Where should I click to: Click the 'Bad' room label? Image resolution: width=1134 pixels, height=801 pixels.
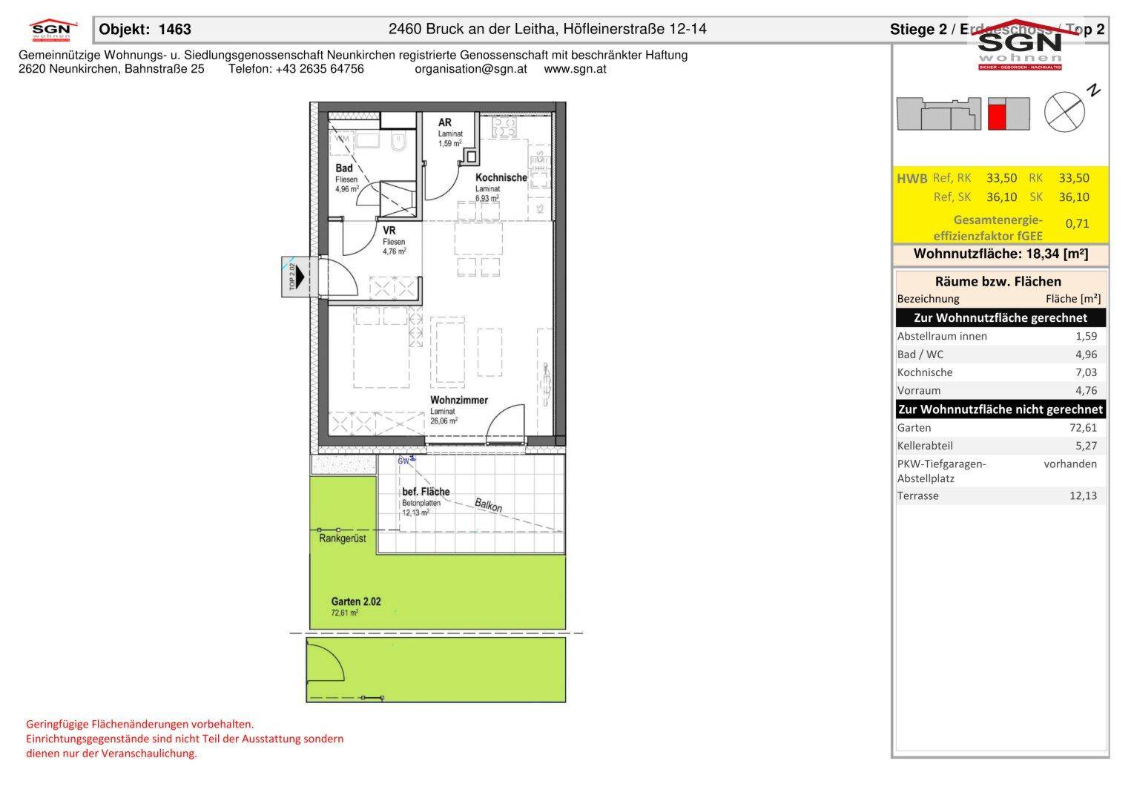(343, 168)
